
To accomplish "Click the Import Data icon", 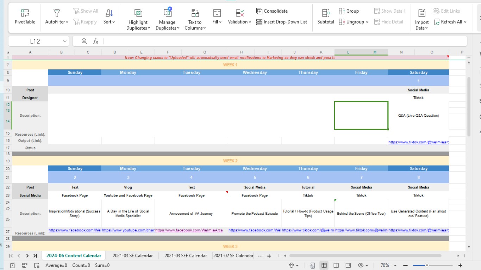I will coord(422,13).
